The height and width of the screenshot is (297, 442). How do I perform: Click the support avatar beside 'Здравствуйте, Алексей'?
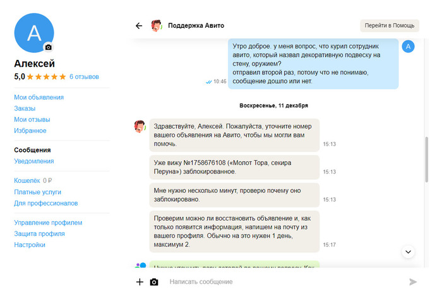tap(140, 126)
